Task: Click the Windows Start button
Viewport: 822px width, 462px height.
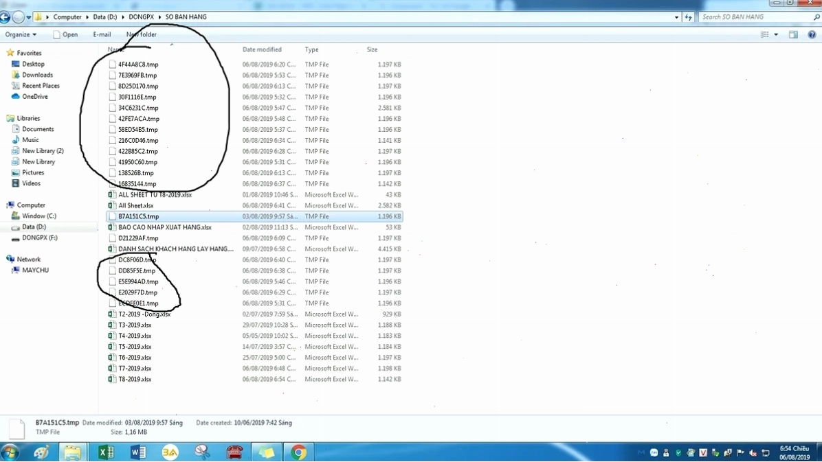Action: tap(10, 452)
